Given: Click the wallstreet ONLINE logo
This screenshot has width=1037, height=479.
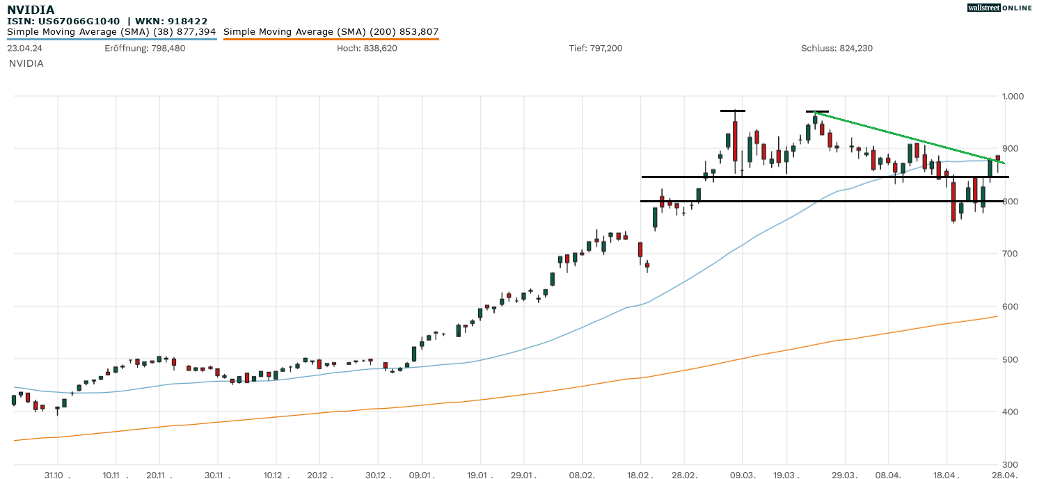Looking at the screenshot, I should pos(999,8).
